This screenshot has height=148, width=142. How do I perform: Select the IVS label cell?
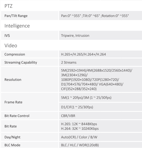30,35
